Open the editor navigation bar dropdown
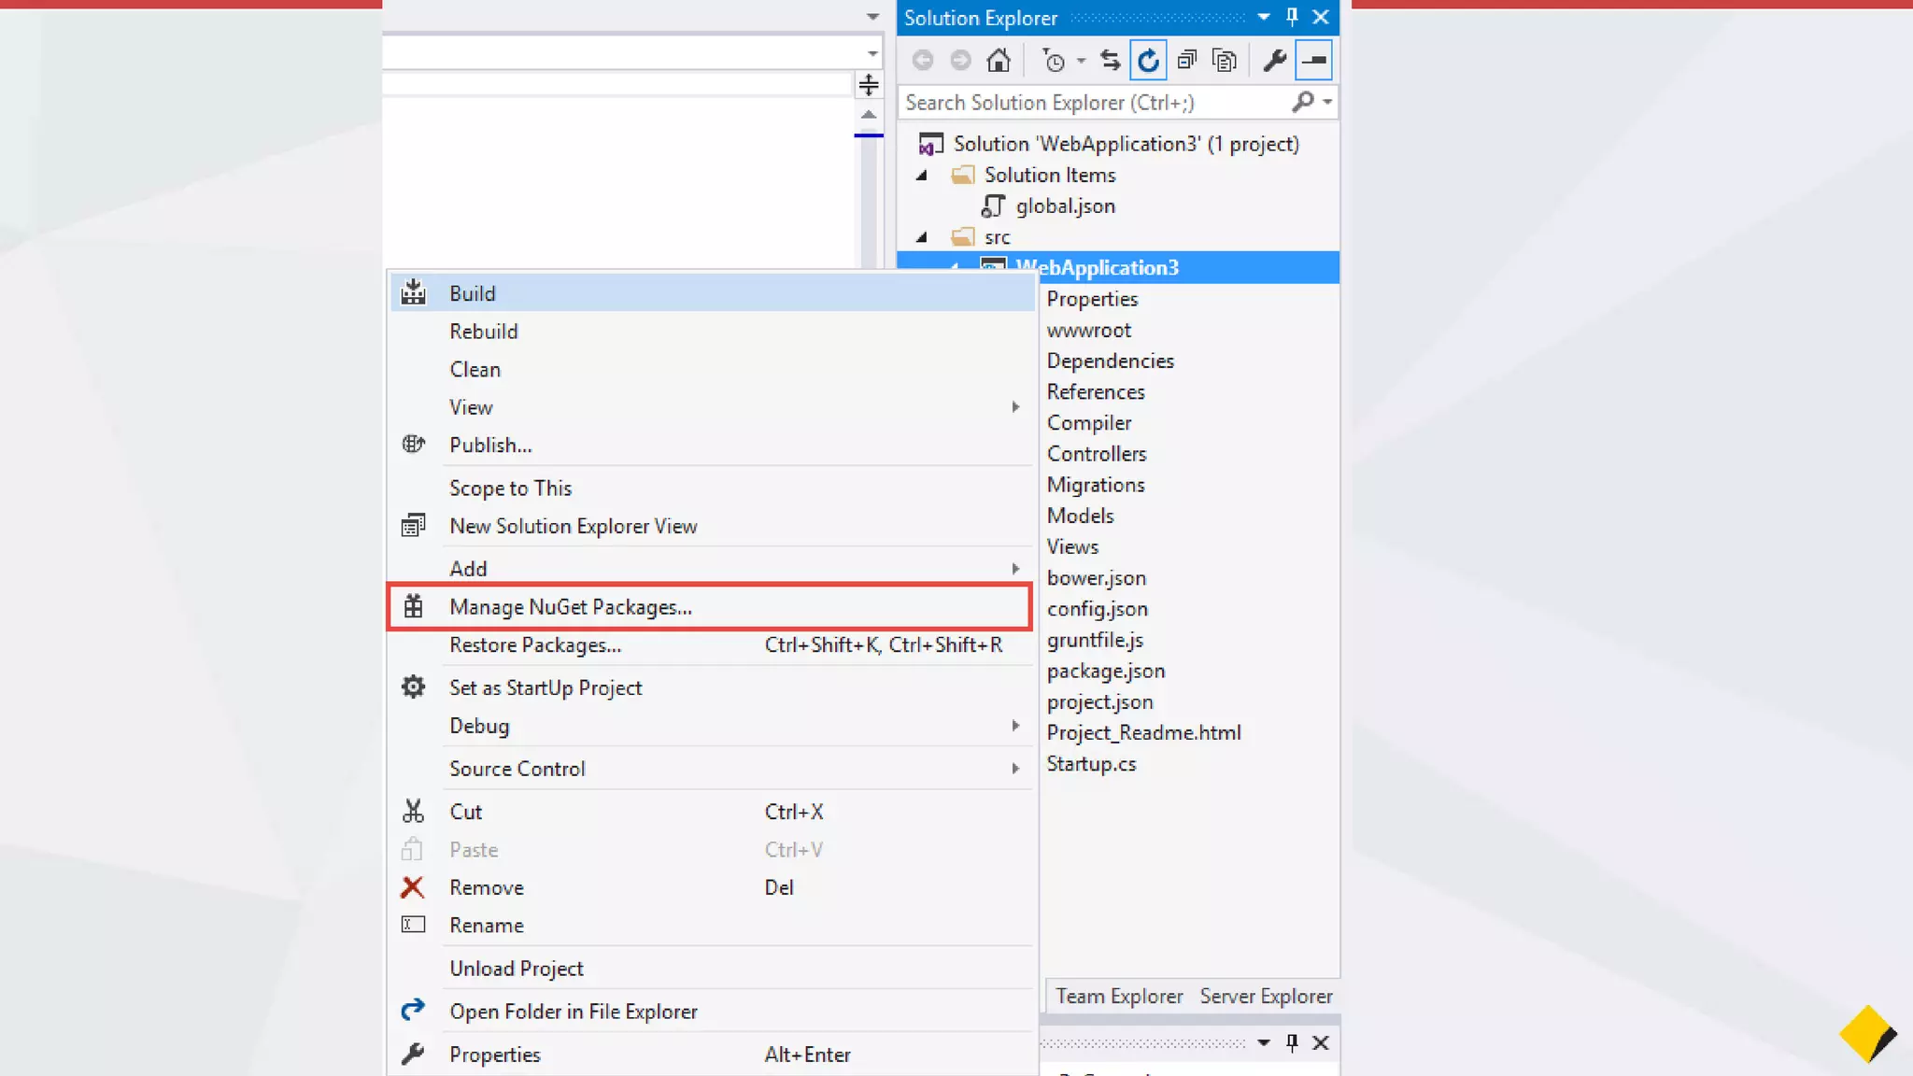 pos(872,52)
